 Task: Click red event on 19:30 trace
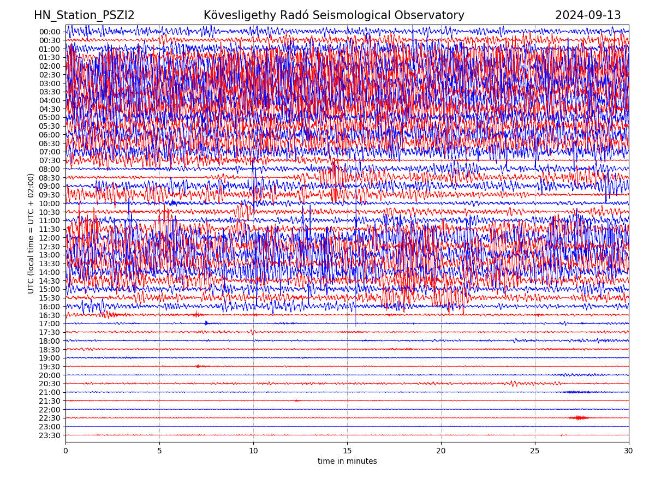tap(199, 366)
